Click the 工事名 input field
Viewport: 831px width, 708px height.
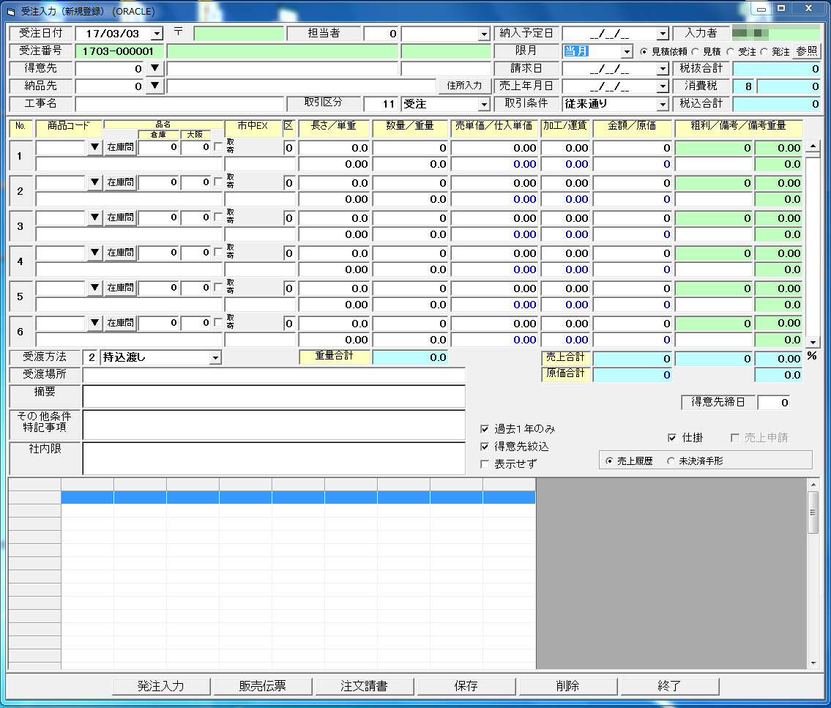tap(179, 103)
